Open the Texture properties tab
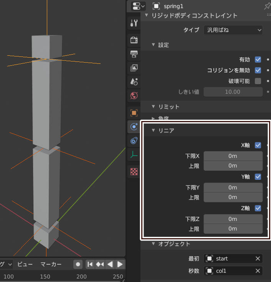 (x=134, y=172)
